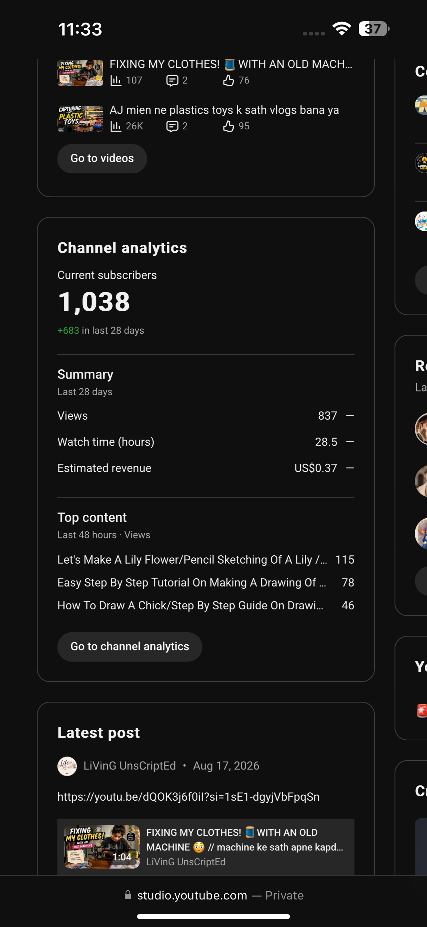This screenshot has height=927, width=427.
Task: Open the Go to videos button
Action: click(102, 159)
